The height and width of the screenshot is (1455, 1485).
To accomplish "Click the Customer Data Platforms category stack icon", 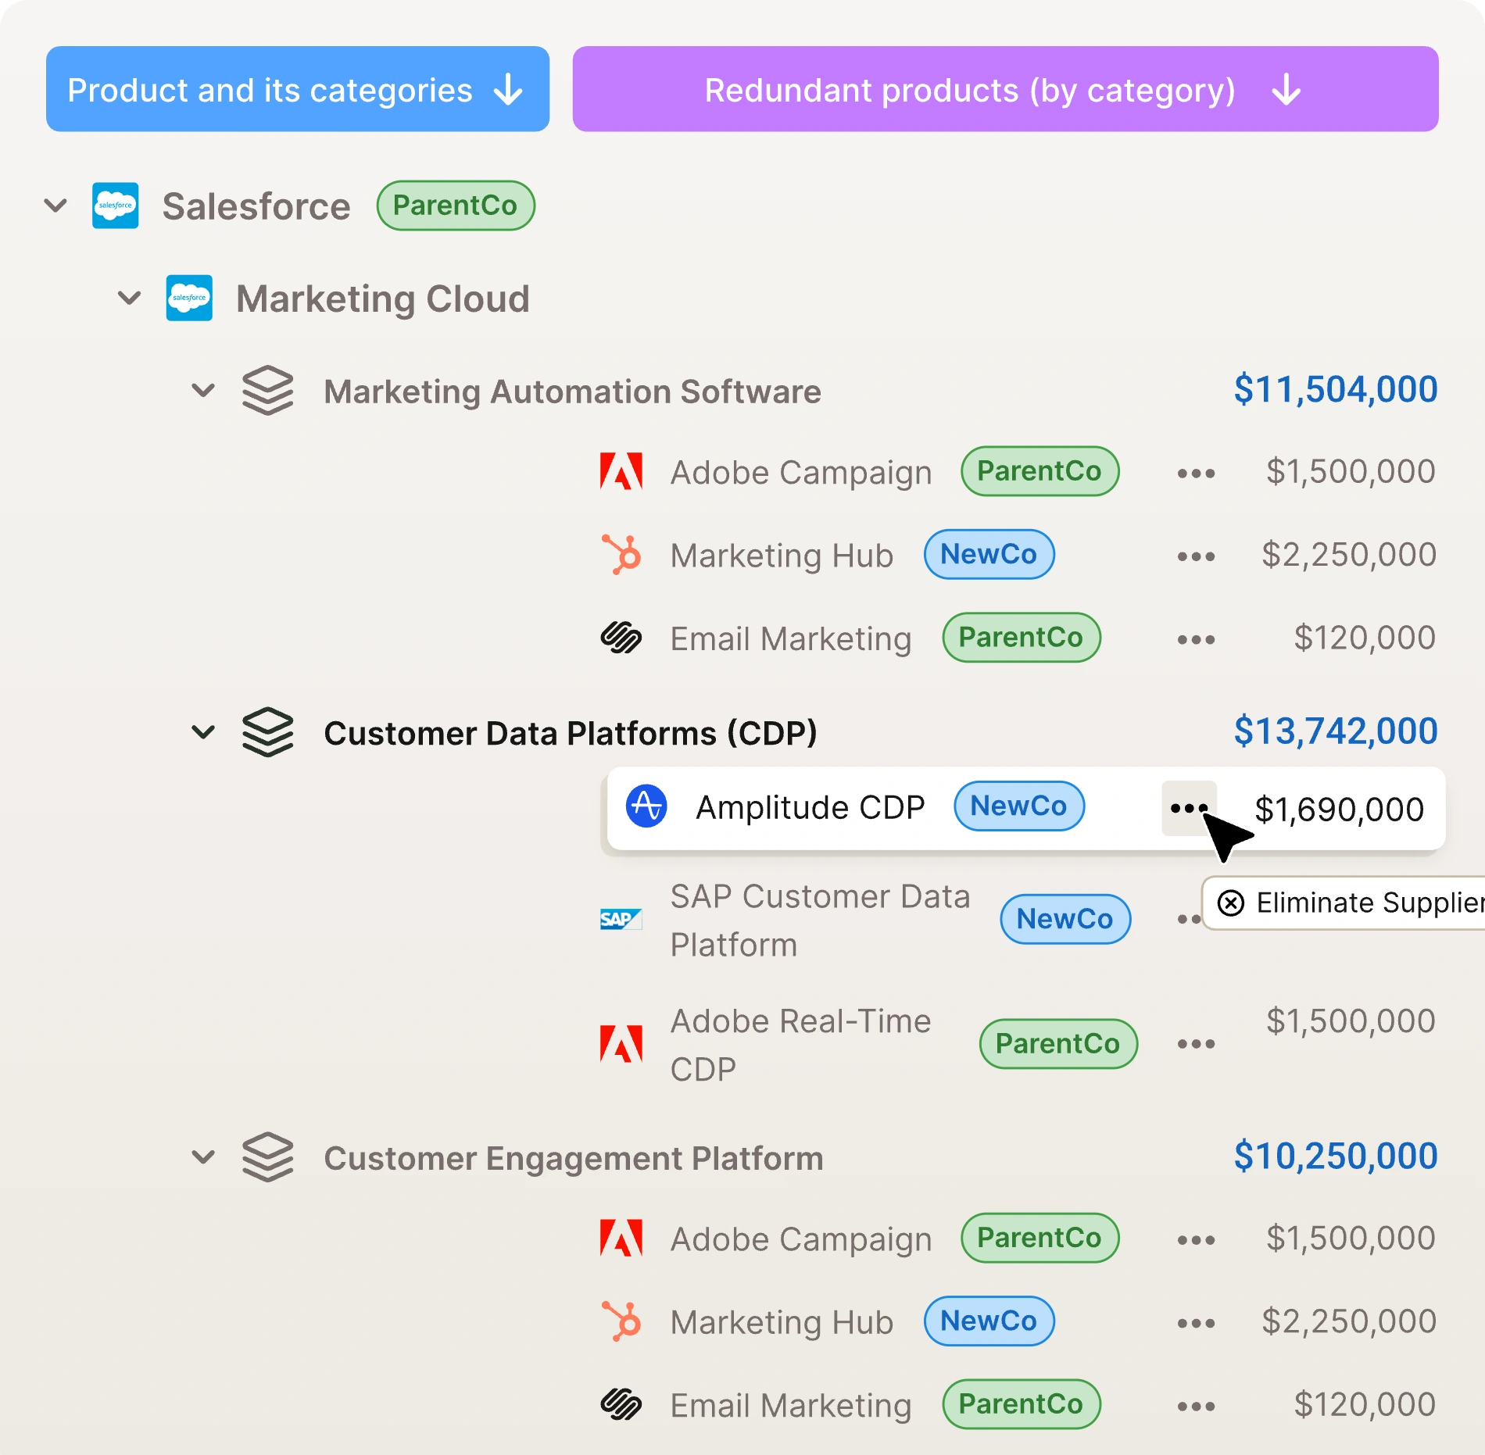I will tap(268, 732).
